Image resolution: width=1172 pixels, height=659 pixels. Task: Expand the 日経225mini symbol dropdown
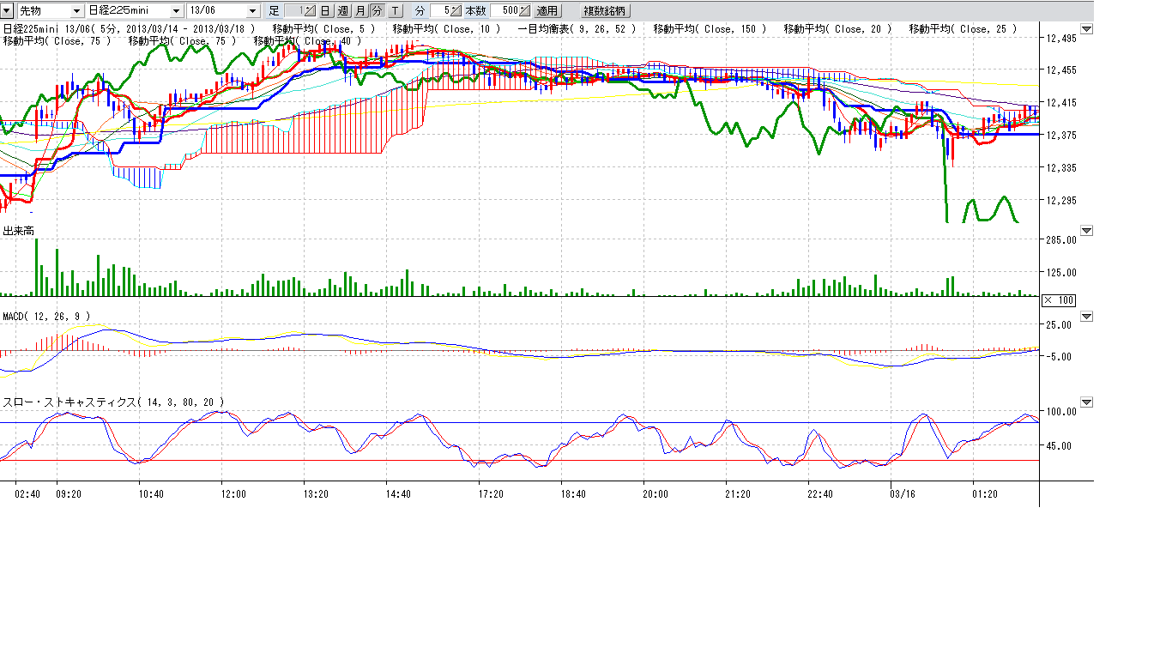tap(176, 10)
